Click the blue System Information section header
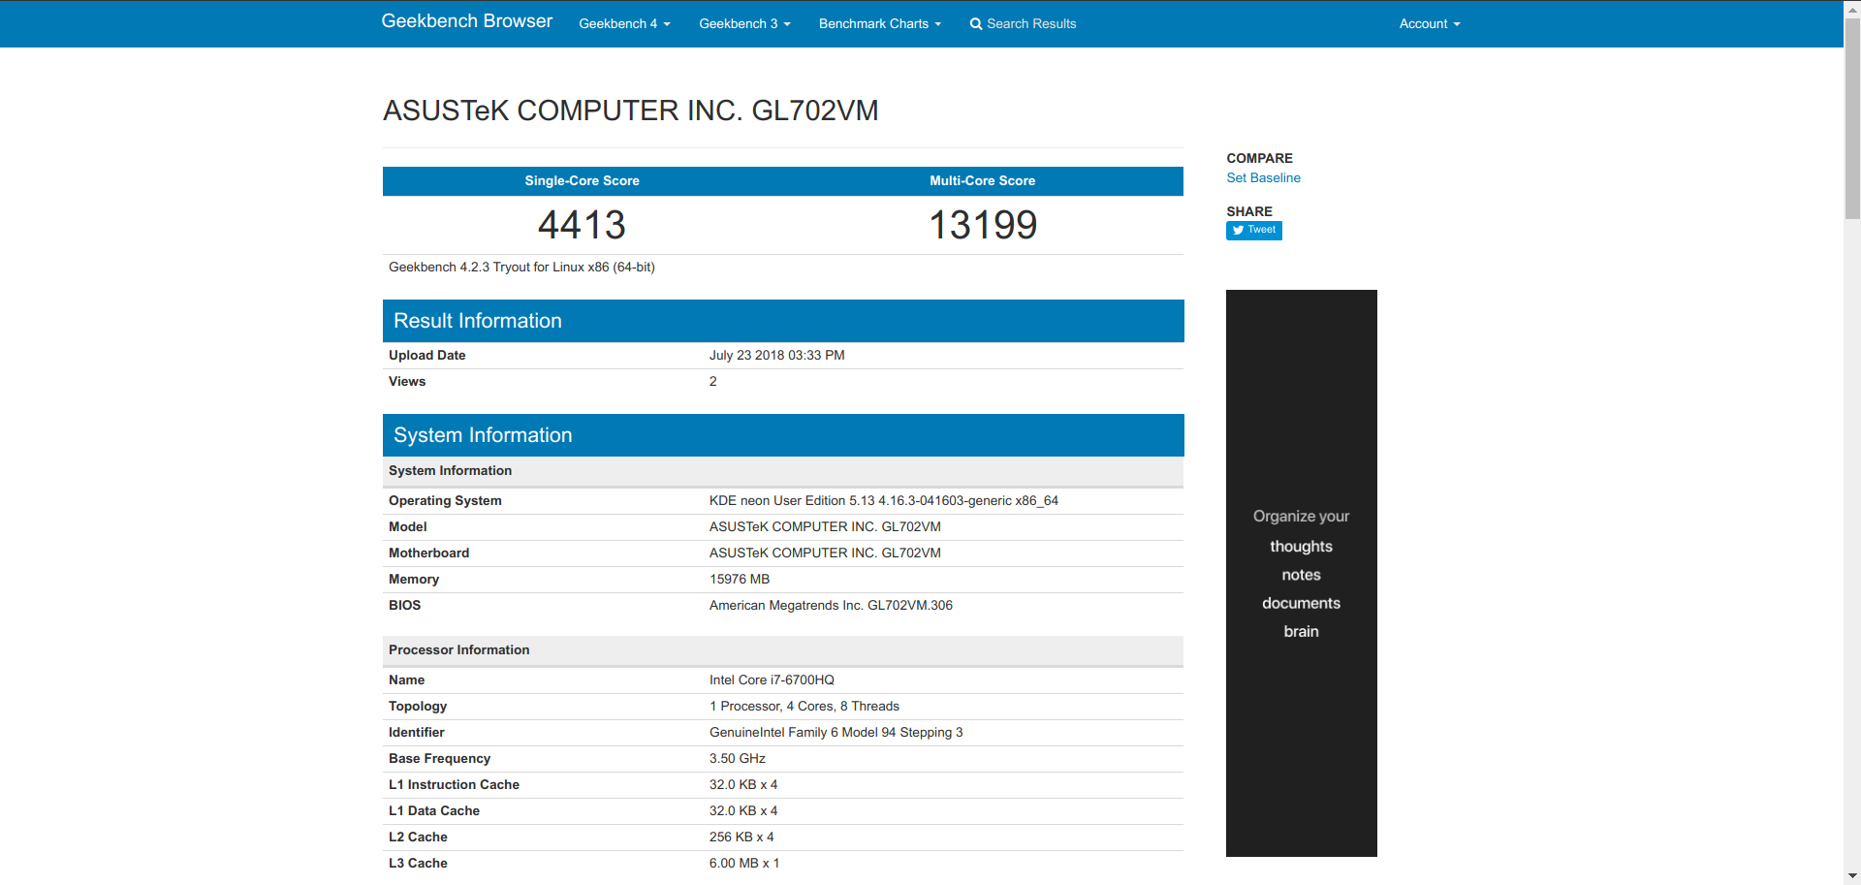Image resolution: width=1861 pixels, height=885 pixels. (782, 435)
